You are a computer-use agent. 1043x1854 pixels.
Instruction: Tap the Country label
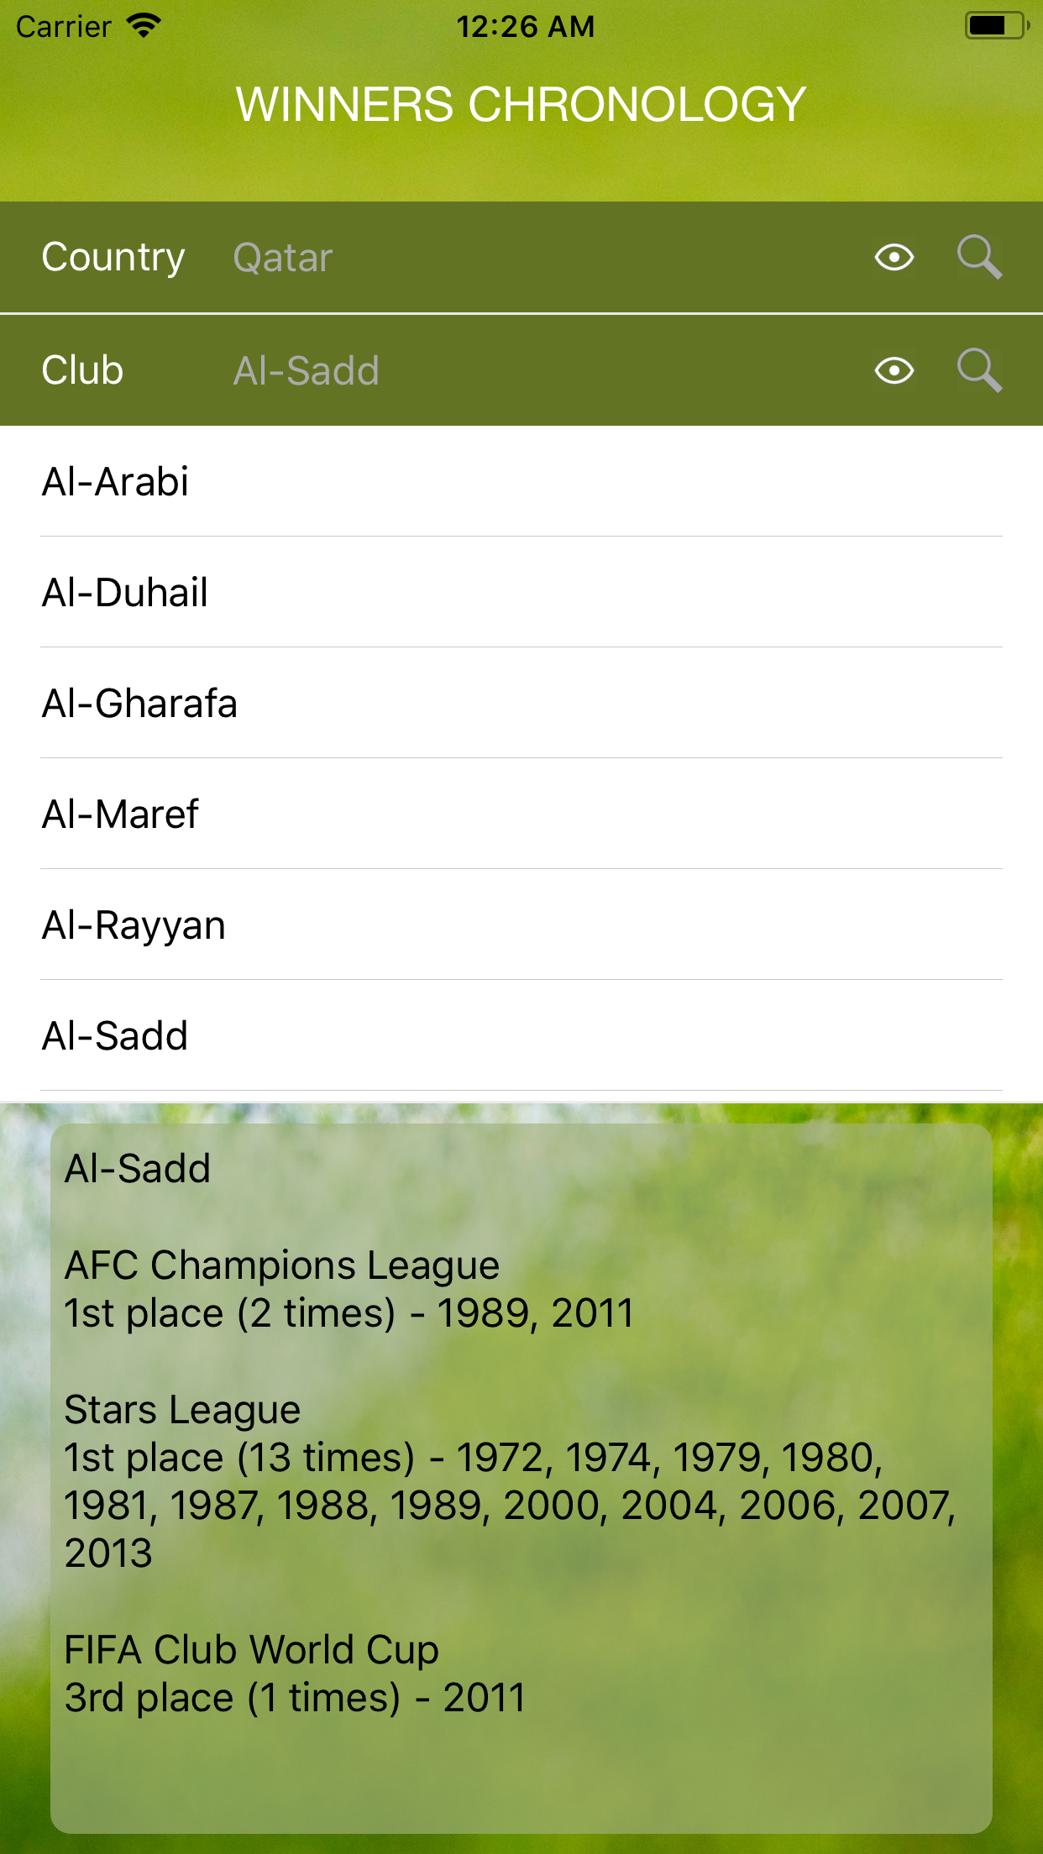[113, 258]
